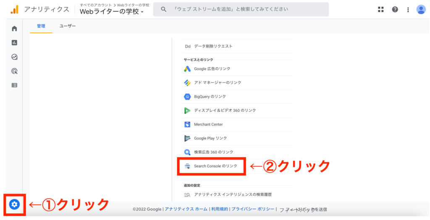Click the Google Analytics logo
This screenshot has height=220, width=430.
click(14, 10)
